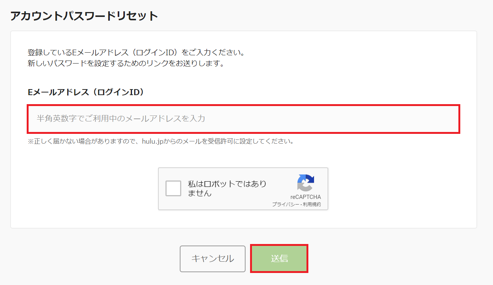This screenshot has width=493, height=285.
Task: Click the reCAPTCHA text label under logo
Action: point(306,197)
